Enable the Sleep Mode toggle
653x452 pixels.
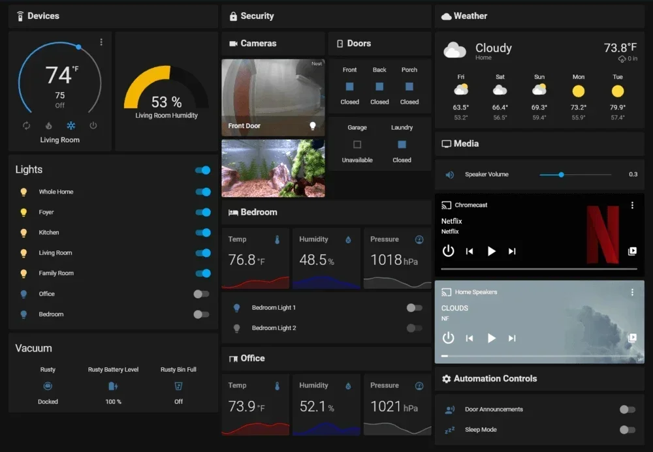[627, 430]
